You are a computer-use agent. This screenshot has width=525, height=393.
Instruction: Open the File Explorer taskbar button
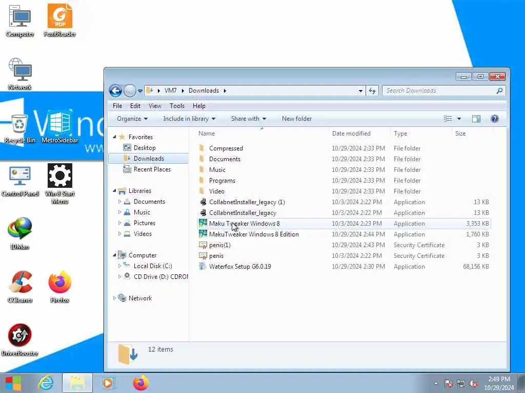point(77,383)
